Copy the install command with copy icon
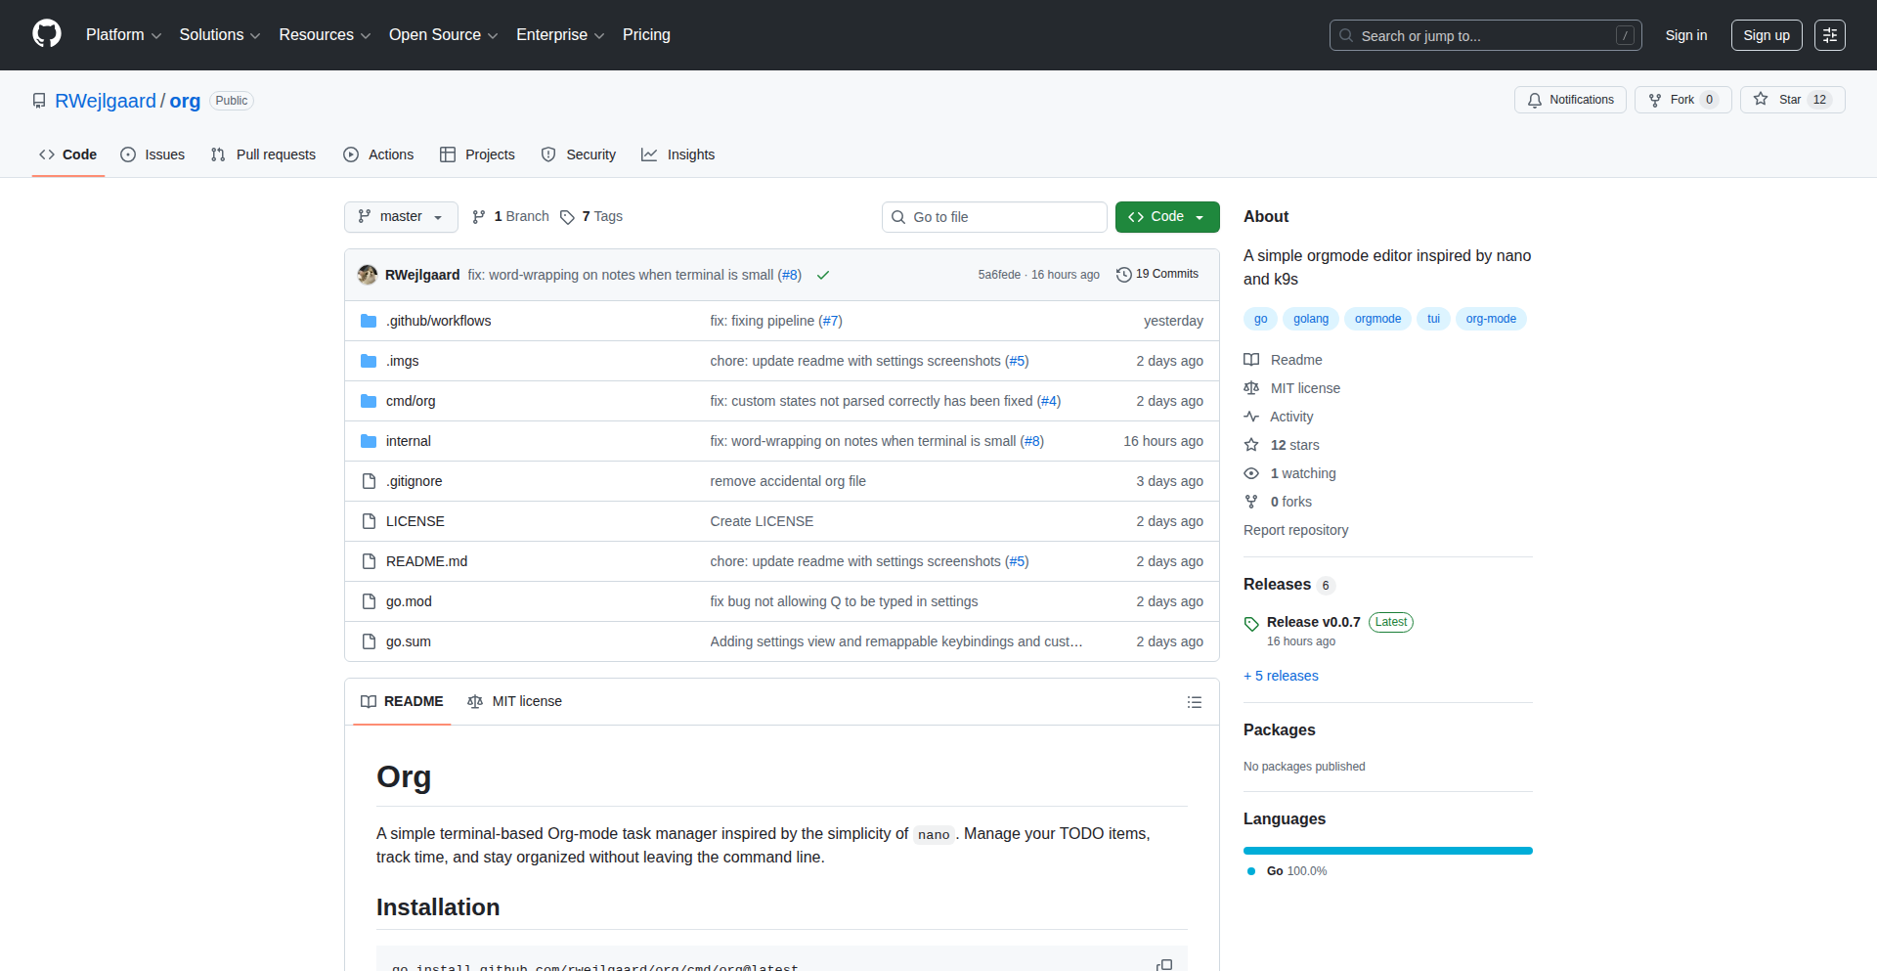The image size is (1877, 971). pos(1163,964)
